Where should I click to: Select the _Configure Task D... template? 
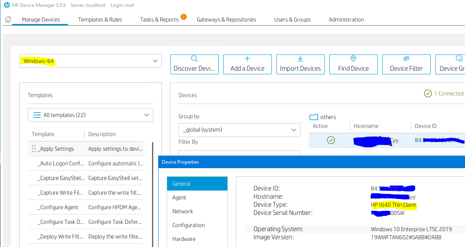[60, 222]
